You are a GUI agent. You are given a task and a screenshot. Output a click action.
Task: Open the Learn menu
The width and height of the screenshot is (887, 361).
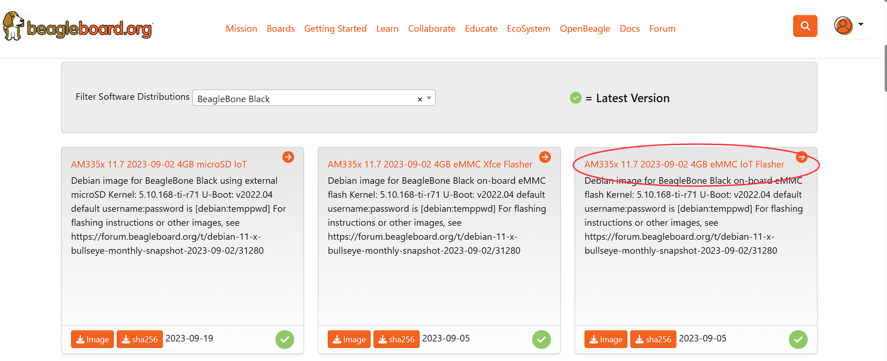click(x=387, y=28)
